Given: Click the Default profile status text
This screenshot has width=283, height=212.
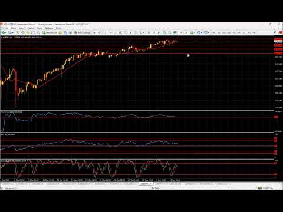Looking at the screenshot, I should tap(156, 188).
